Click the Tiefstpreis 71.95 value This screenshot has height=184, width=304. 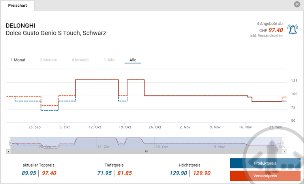[x=104, y=173]
